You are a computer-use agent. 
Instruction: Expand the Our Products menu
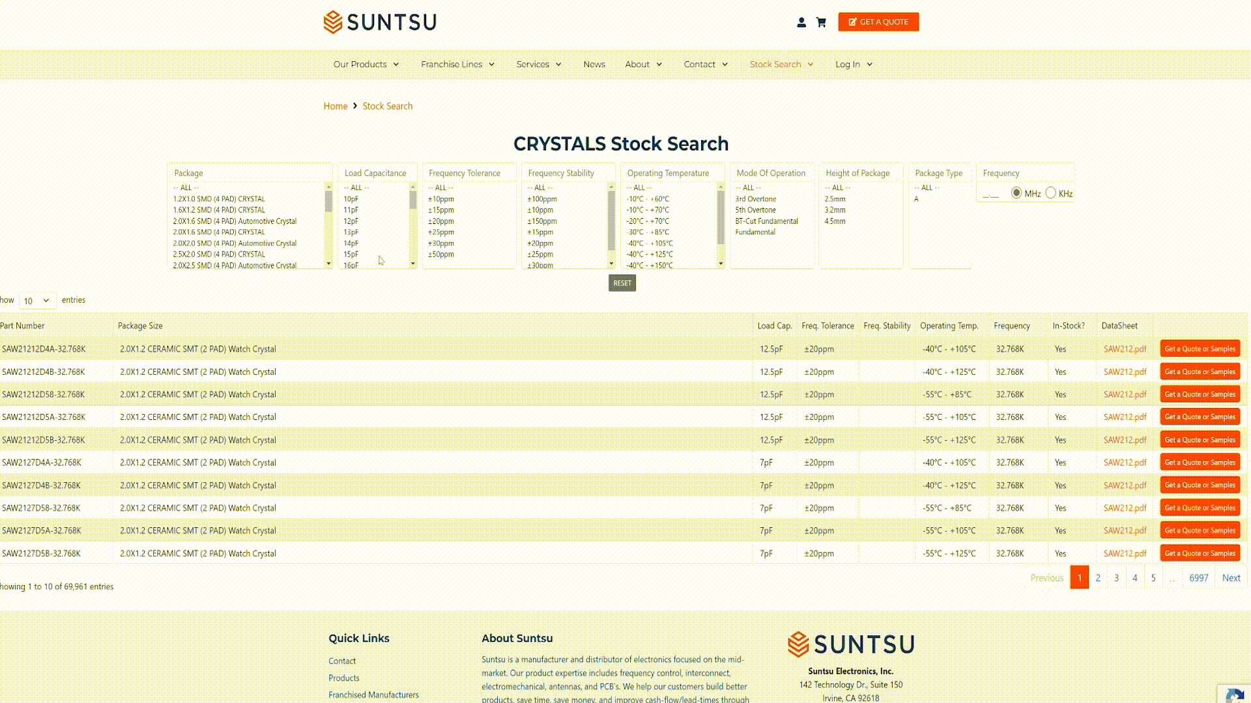point(366,64)
